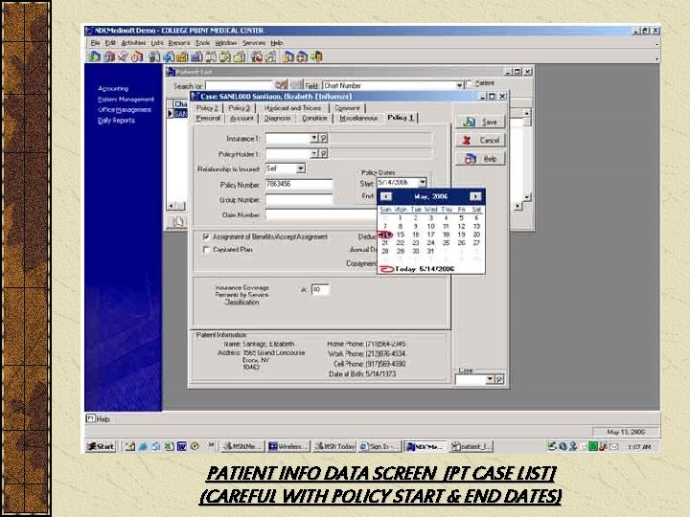The image size is (690, 517).
Task: Expand the Relationship to Insured dropdown
Action: point(301,169)
